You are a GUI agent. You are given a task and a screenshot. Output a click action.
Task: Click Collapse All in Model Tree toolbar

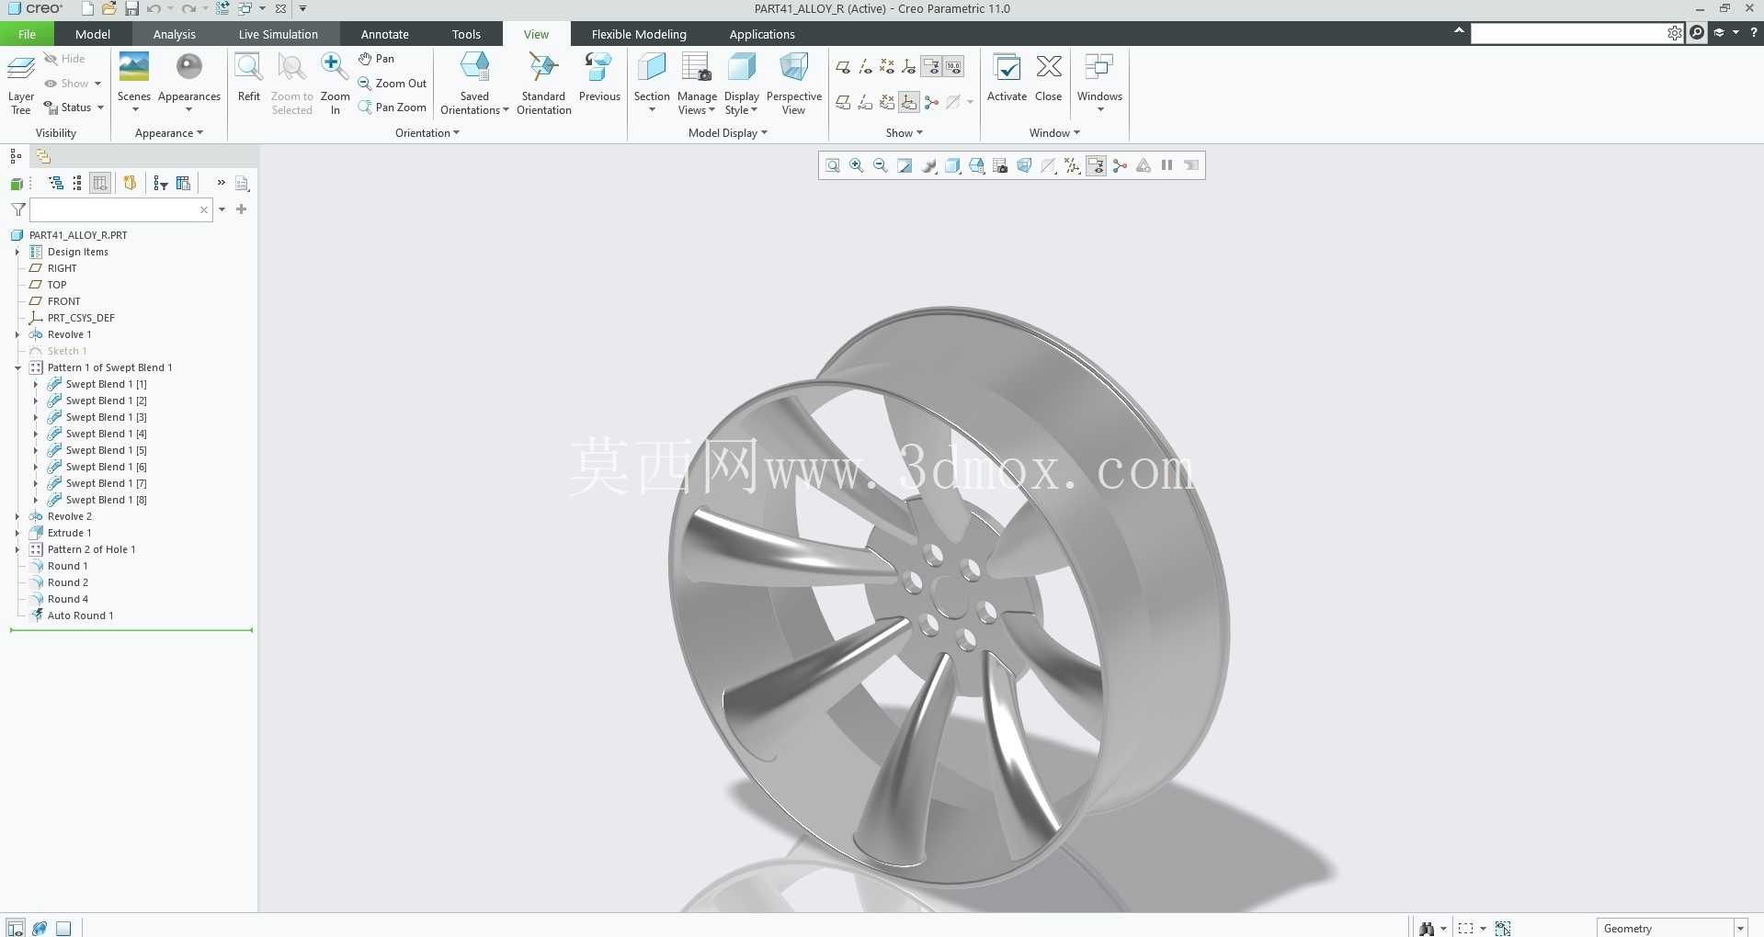(77, 184)
